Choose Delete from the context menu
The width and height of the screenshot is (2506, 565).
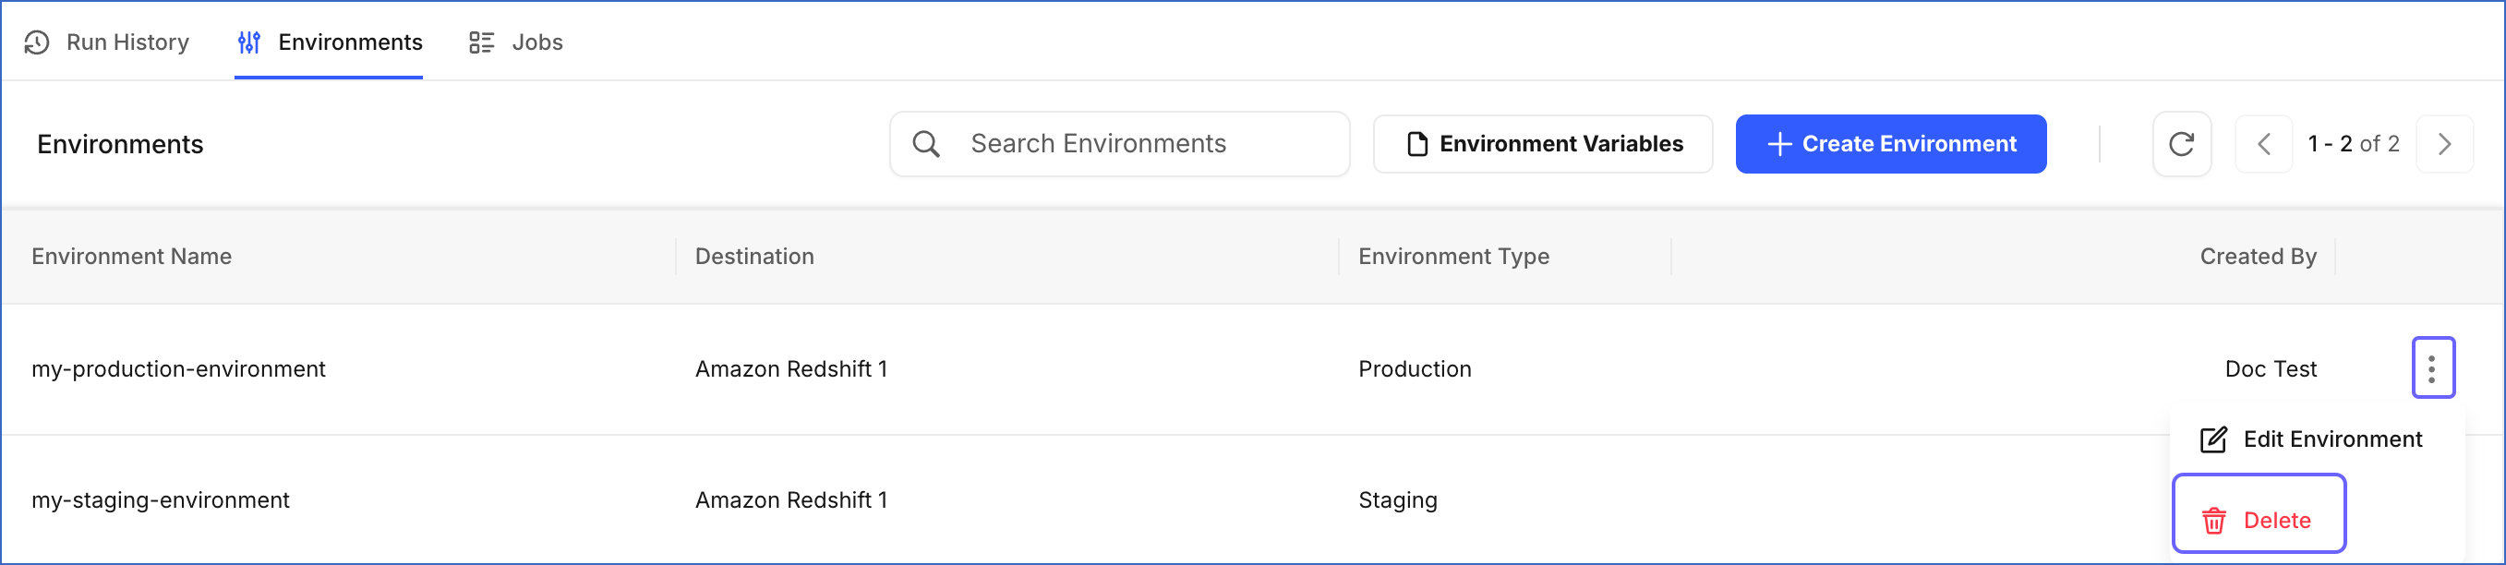2259,515
